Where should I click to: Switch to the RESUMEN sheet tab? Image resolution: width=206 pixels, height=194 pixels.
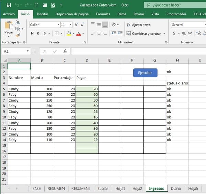tap(56, 189)
